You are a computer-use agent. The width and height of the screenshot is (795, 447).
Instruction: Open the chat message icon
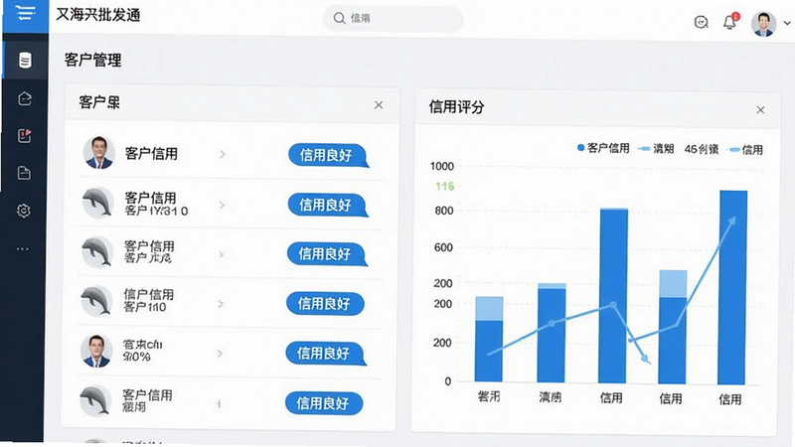click(x=701, y=22)
